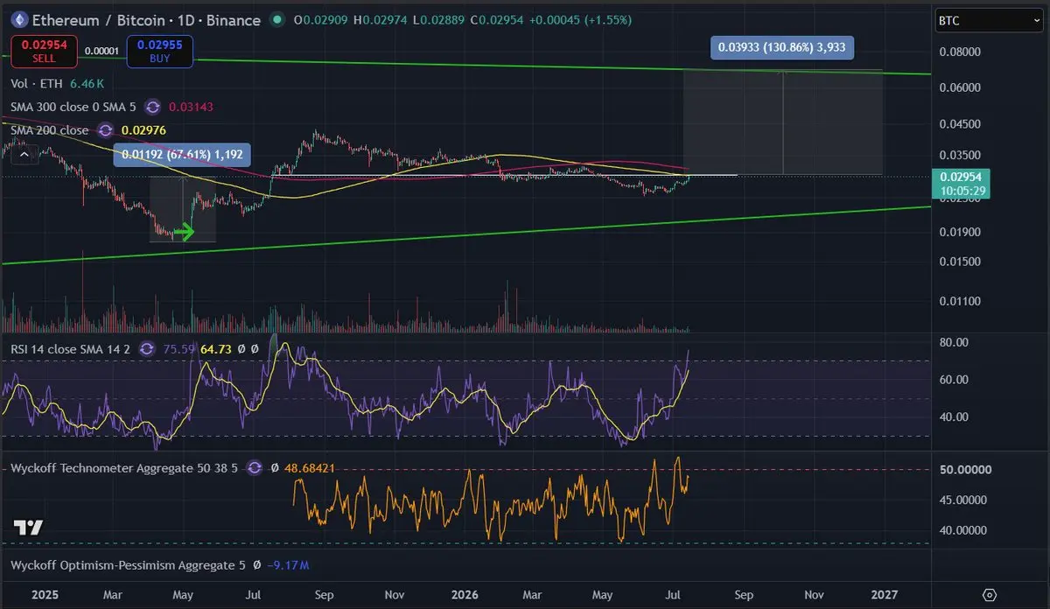
Task: Click the 0.04500 price scale label
Action: pyautogui.click(x=961, y=125)
